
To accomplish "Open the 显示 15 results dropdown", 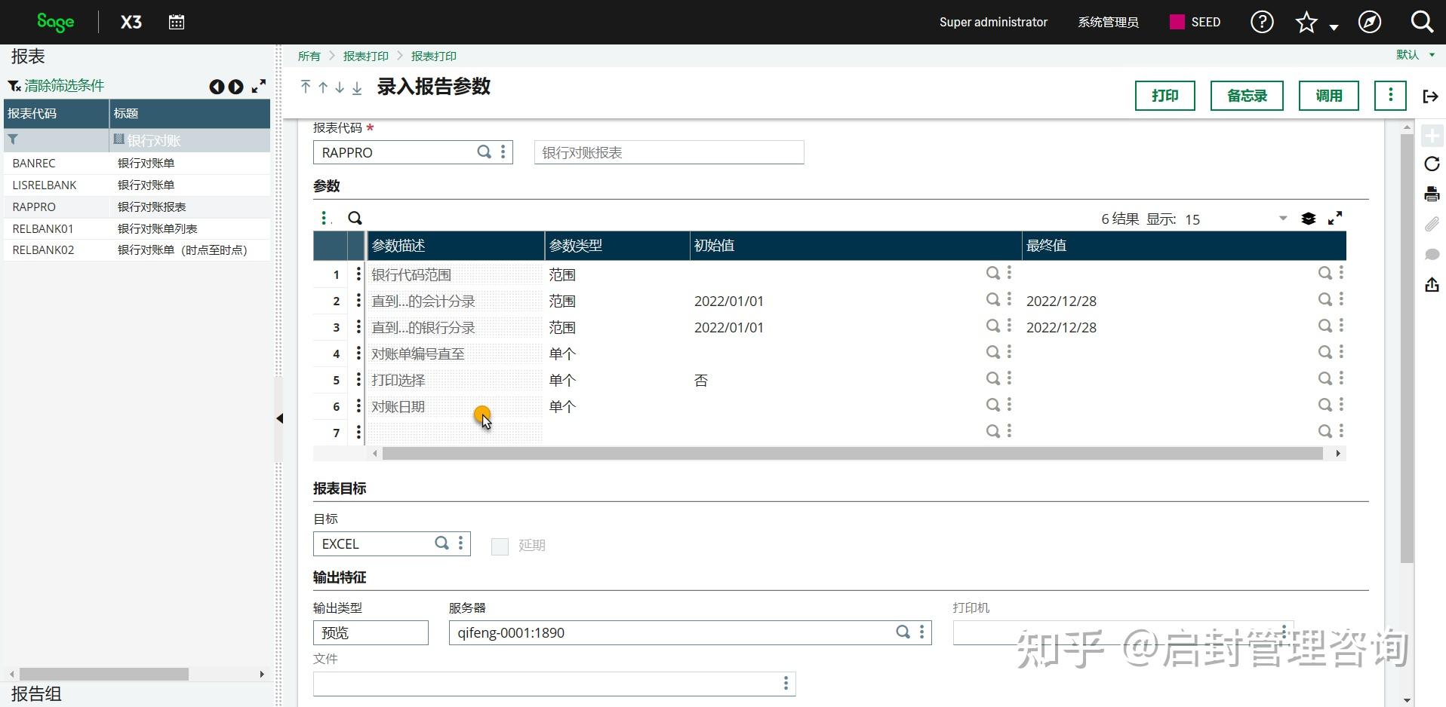I will click(x=1282, y=219).
